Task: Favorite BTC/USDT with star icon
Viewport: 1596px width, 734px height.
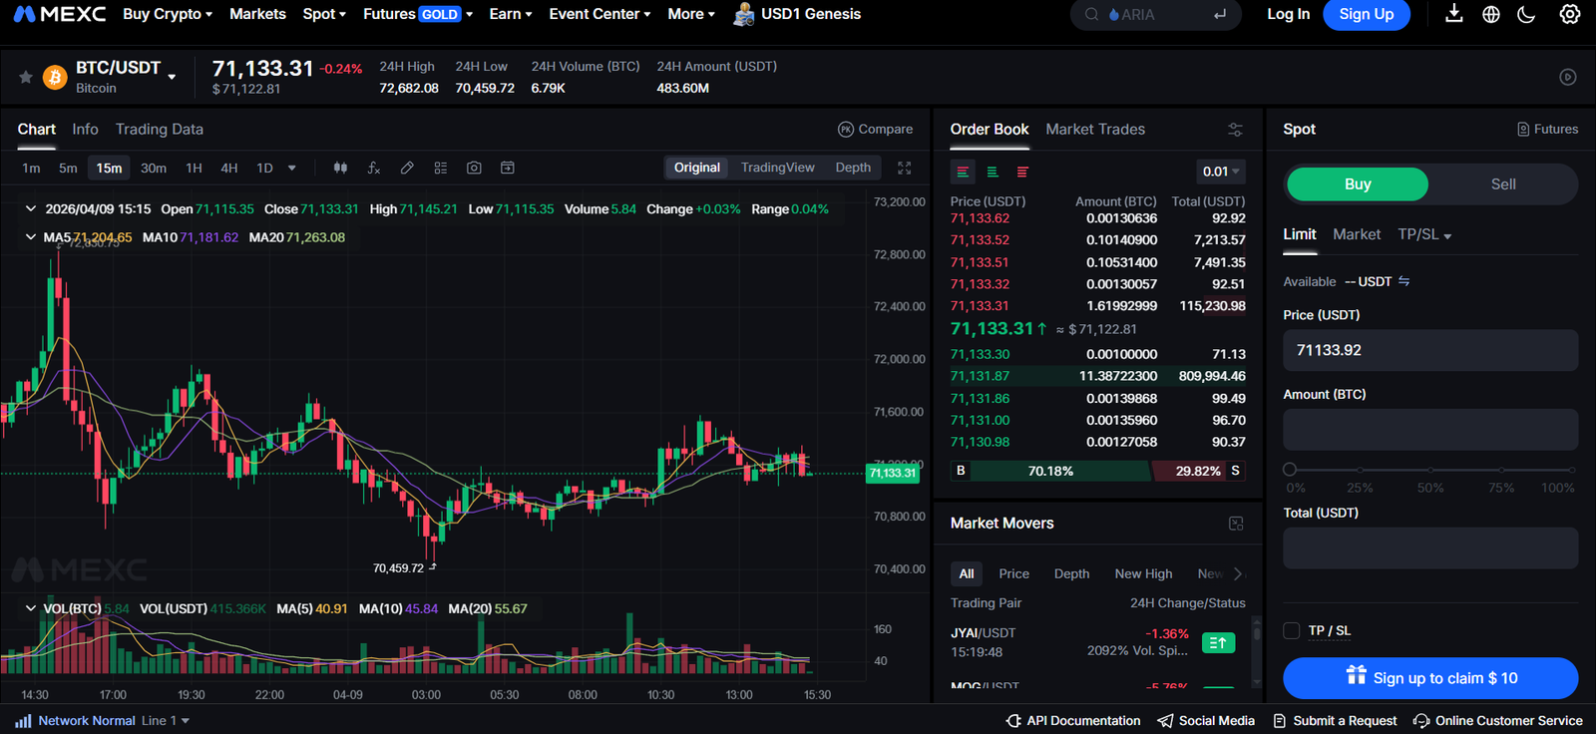Action: click(26, 77)
